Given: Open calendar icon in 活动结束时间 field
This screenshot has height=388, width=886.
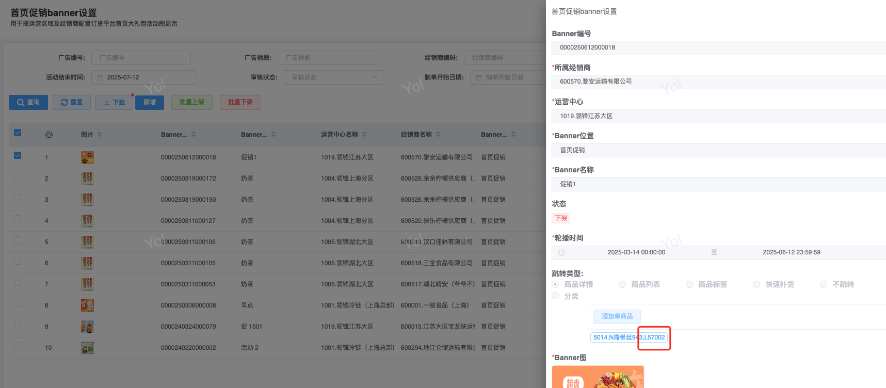Looking at the screenshot, I should 101,78.
